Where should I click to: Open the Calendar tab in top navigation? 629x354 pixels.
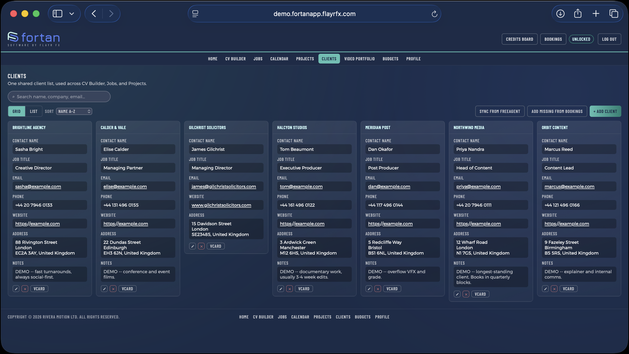[x=279, y=59]
